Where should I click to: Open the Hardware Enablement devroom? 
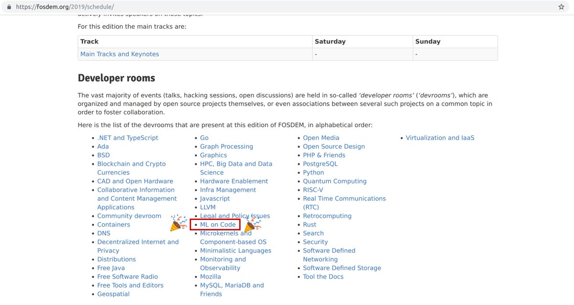[234, 181]
